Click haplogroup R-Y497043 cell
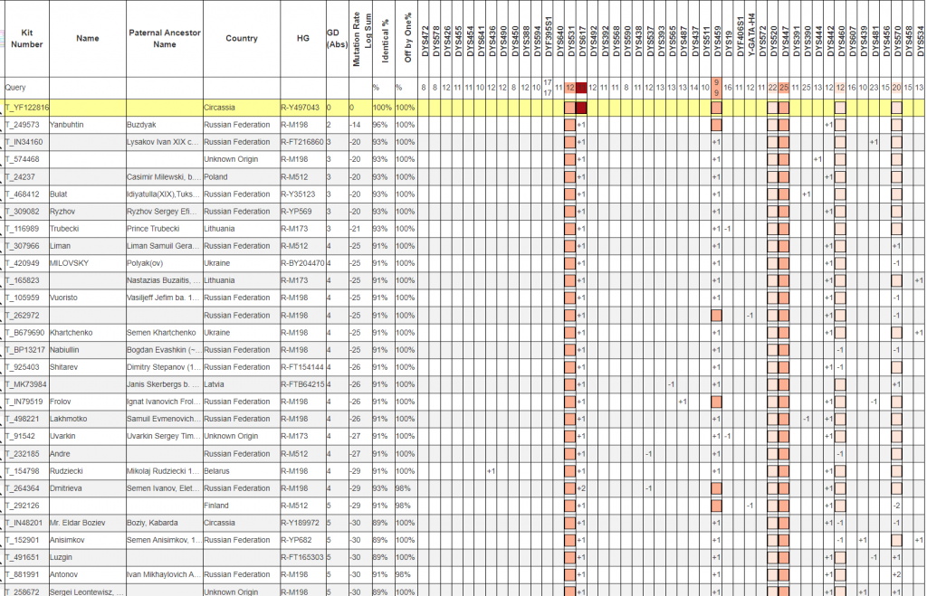This screenshot has width=927, height=596. point(301,108)
